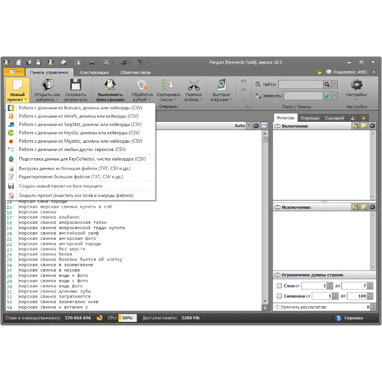Open the user icon tab in right panel
The image size is (382, 382).
coord(353,118)
